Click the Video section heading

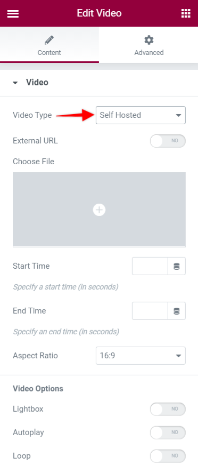(37, 82)
